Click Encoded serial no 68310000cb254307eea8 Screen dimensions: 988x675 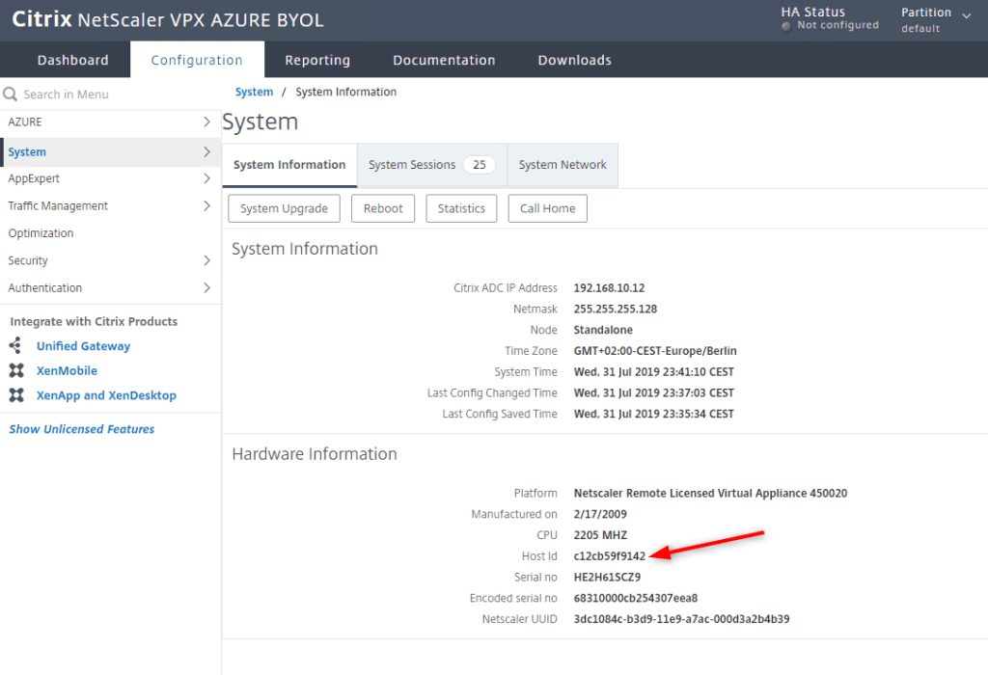coord(635,598)
